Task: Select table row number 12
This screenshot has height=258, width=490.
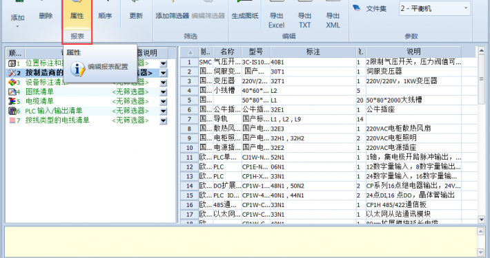Action: 189,167
